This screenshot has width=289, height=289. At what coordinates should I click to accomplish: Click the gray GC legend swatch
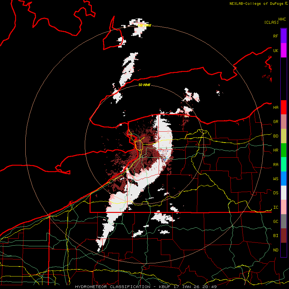point(284,221)
